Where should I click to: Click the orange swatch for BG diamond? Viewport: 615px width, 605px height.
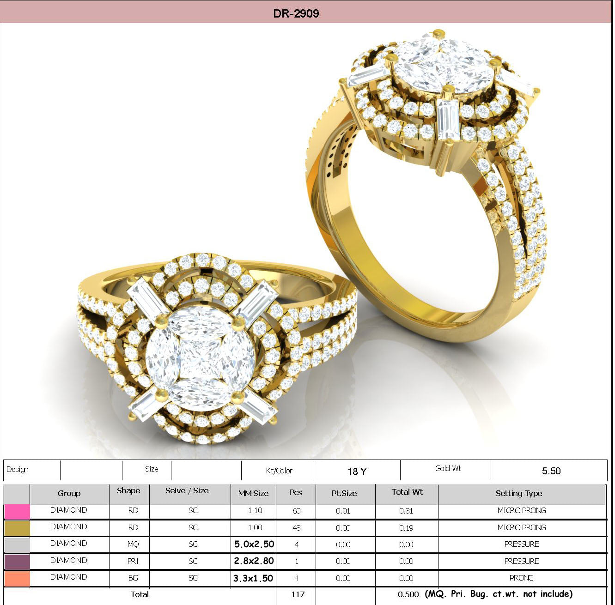(x=17, y=578)
